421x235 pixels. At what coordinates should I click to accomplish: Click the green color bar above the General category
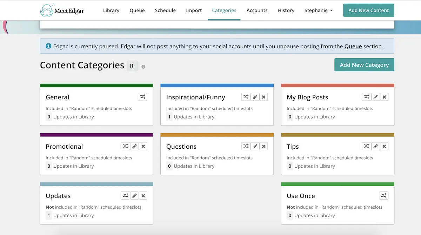tap(96, 85)
